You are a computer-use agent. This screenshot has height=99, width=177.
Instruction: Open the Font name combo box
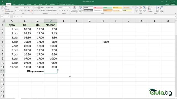[x=20, y=8]
